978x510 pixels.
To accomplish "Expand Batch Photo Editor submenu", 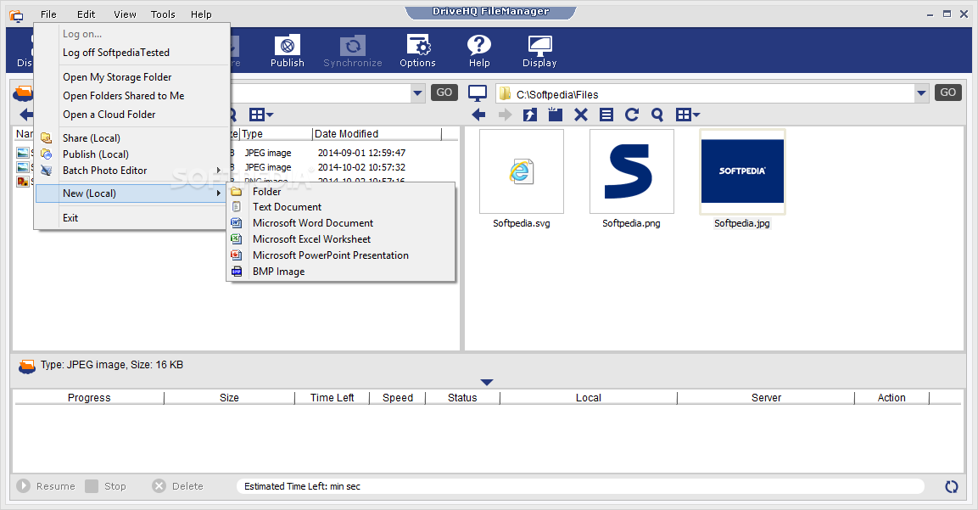I will 132,171.
